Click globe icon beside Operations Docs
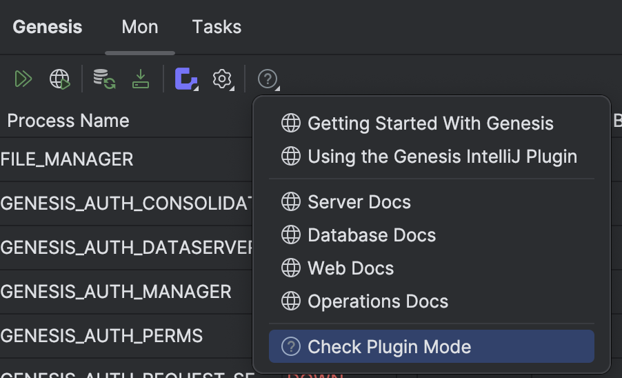Screen dimensions: 622x378 291,301
